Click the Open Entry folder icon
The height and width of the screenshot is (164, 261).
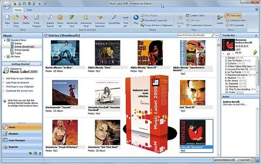click(16, 17)
